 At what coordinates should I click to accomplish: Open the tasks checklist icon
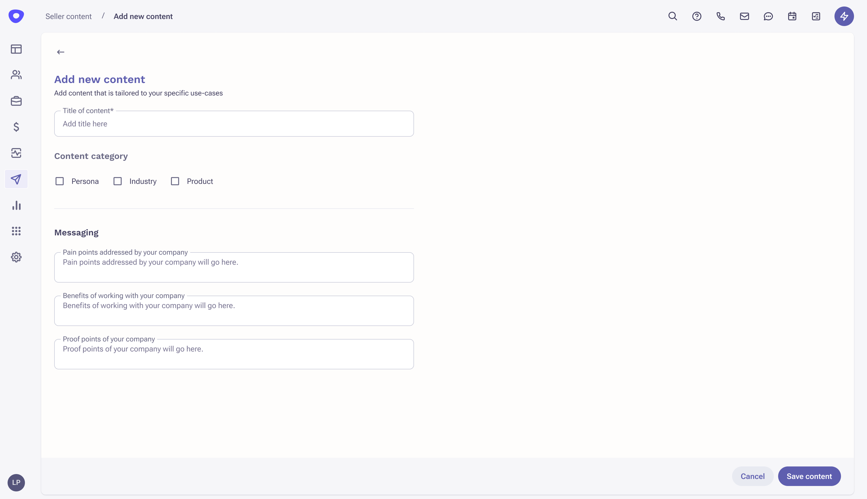(x=816, y=16)
